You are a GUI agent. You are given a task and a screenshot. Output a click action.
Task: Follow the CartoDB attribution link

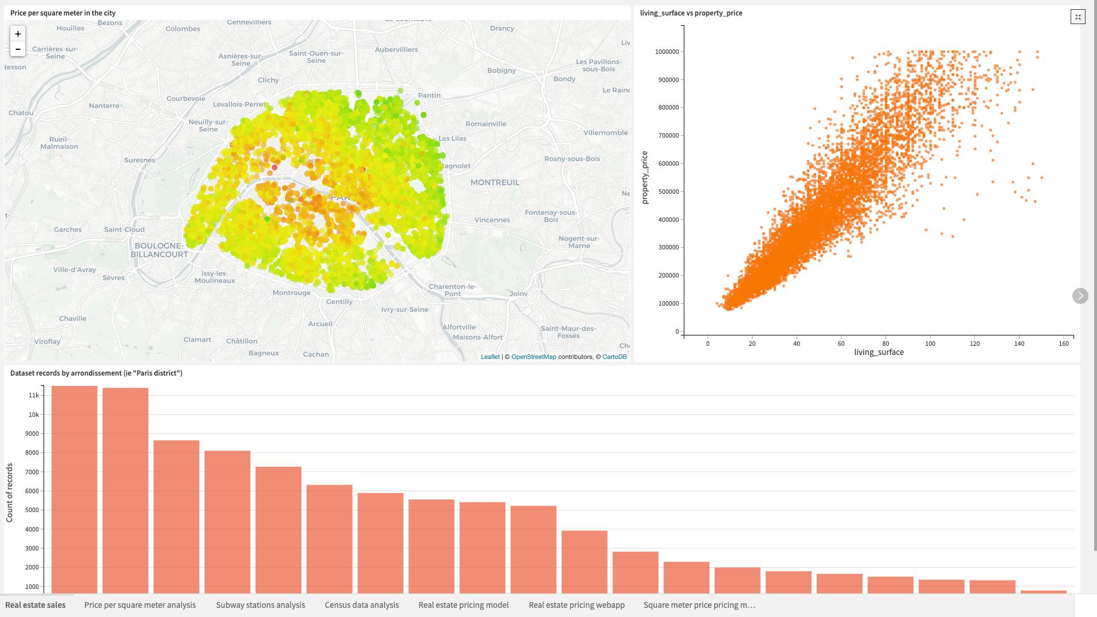click(614, 356)
